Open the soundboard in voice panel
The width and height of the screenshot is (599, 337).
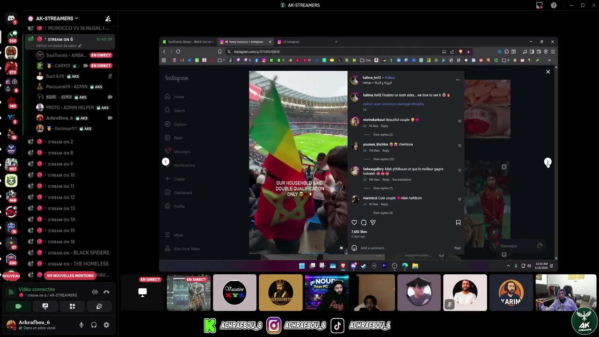point(99,306)
